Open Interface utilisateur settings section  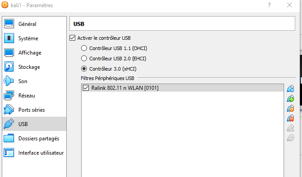(35, 153)
